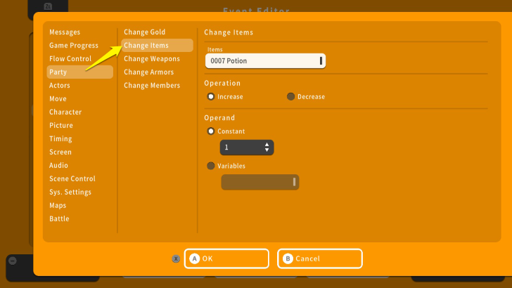Select the Increase operation radio button
Viewport: 512px width, 288px height.
pyautogui.click(x=211, y=96)
